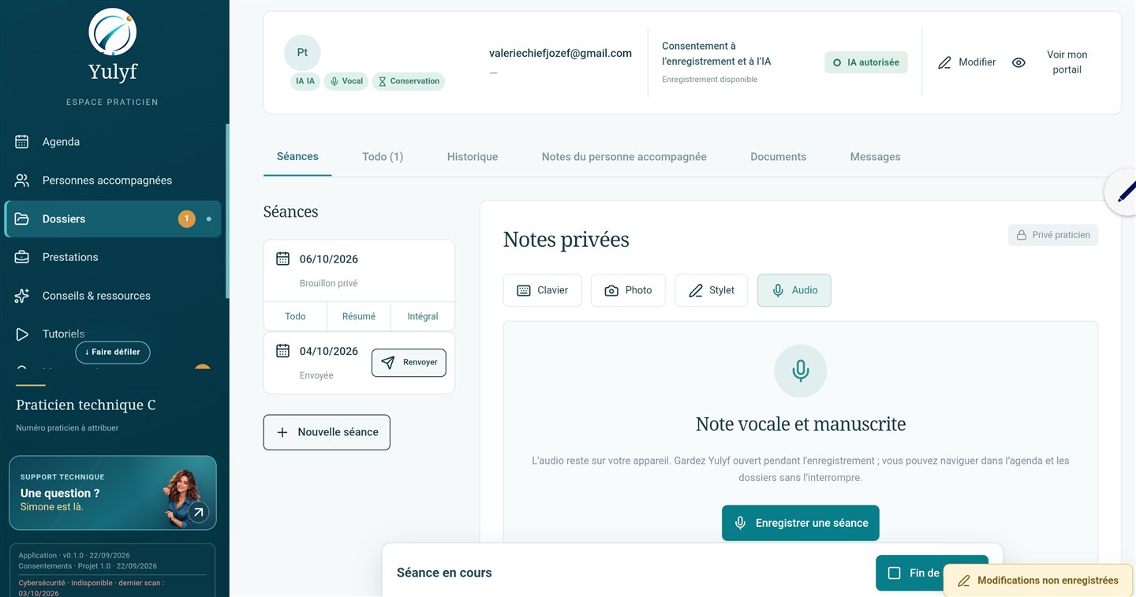The width and height of the screenshot is (1136, 597).
Task: Click the arrow icon on support card
Action: (x=198, y=513)
